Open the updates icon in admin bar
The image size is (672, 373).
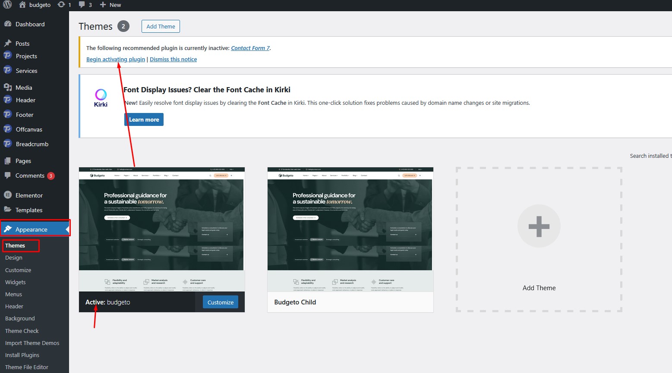[62, 5]
